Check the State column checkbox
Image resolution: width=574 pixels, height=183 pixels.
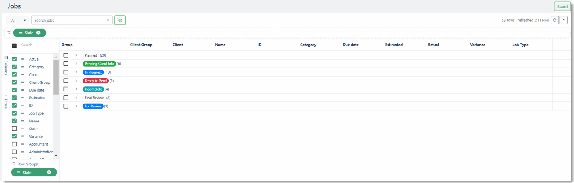pos(14,129)
